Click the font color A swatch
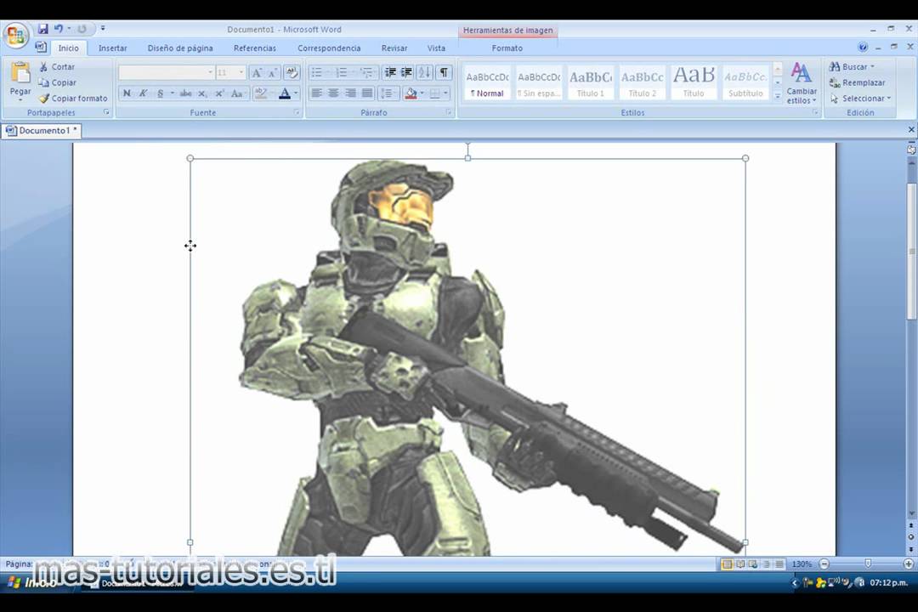 pyautogui.click(x=285, y=93)
